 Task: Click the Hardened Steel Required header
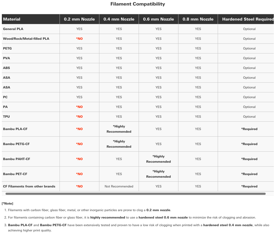coord(248,19)
